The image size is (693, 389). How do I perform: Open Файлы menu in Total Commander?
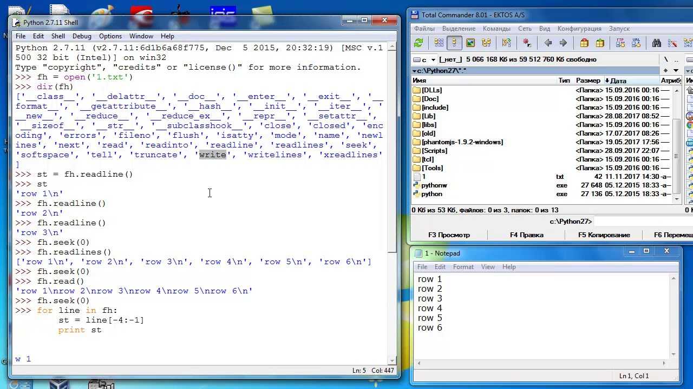[x=424, y=29]
